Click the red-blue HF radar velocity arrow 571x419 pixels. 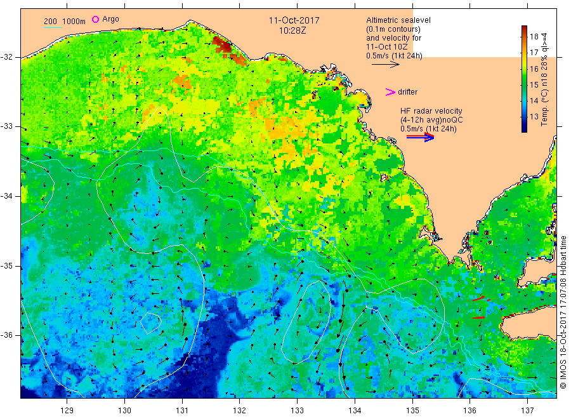pyautogui.click(x=420, y=137)
